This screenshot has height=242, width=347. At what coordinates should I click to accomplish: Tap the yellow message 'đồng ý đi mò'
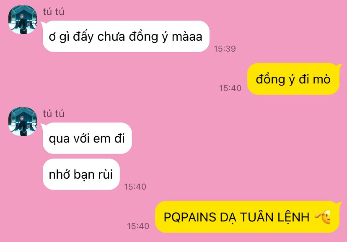pyautogui.click(x=293, y=79)
